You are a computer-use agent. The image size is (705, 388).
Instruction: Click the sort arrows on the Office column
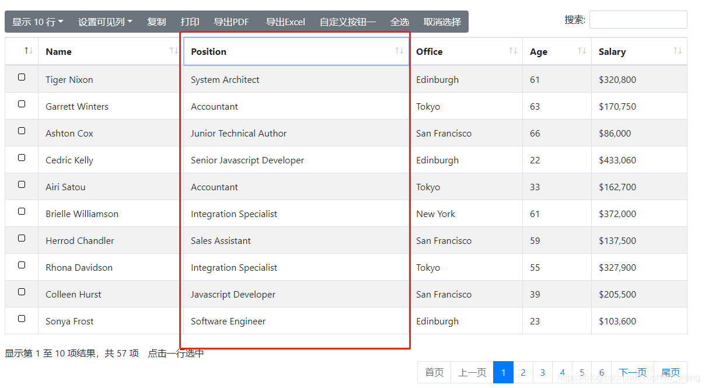[x=512, y=51]
